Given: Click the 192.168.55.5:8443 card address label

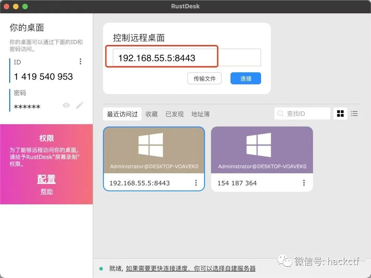Looking at the screenshot, I should click(x=139, y=183).
